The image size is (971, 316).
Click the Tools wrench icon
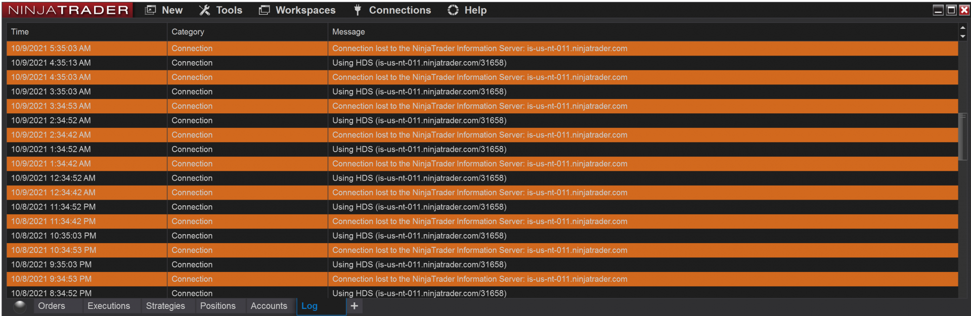click(x=204, y=10)
